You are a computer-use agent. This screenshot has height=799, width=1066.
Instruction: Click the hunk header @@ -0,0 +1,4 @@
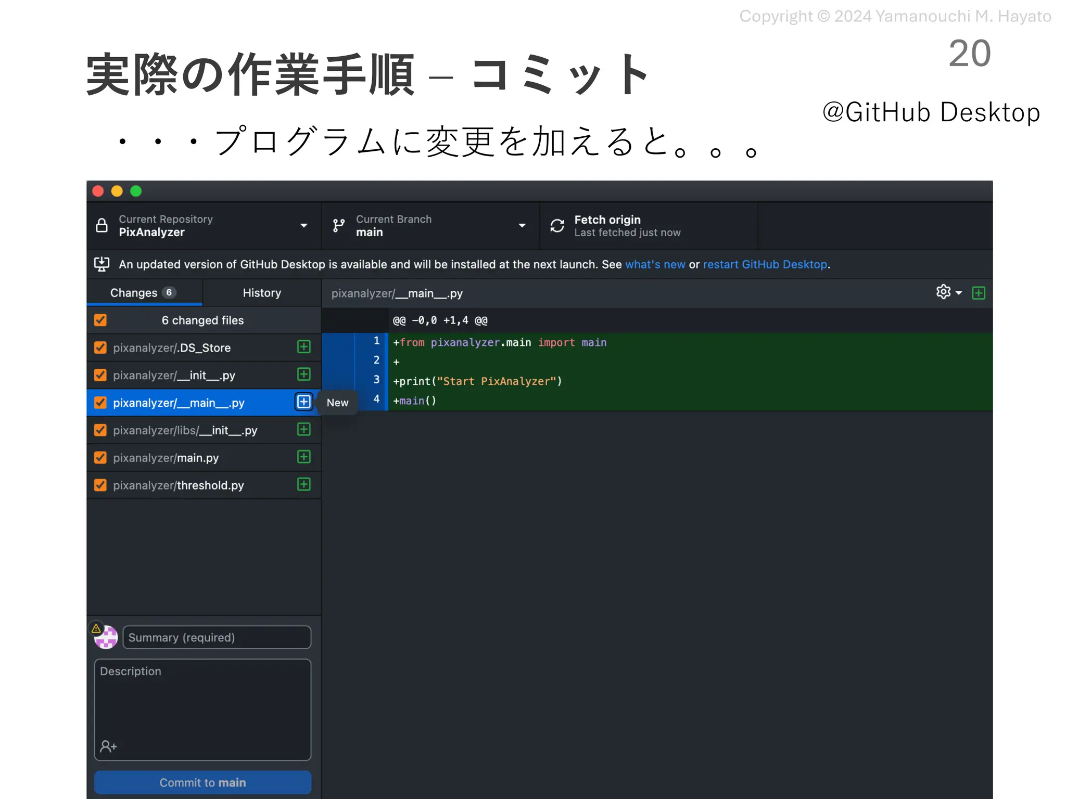pyautogui.click(x=440, y=320)
